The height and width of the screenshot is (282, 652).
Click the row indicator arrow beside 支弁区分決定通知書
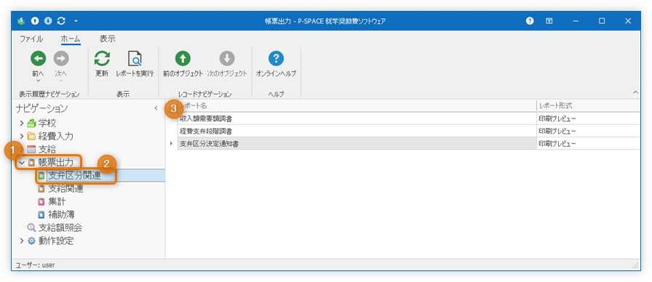[171, 143]
